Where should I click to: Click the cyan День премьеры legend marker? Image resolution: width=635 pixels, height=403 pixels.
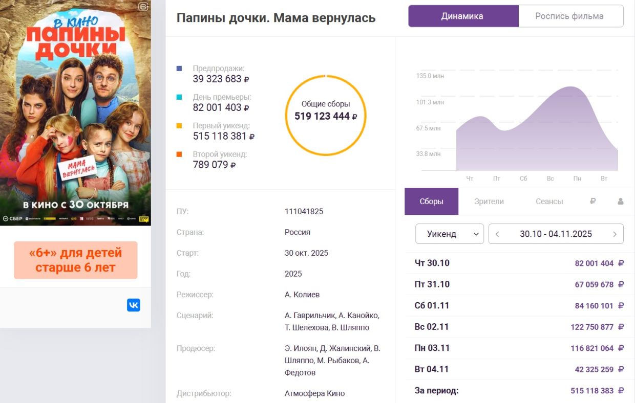point(179,97)
